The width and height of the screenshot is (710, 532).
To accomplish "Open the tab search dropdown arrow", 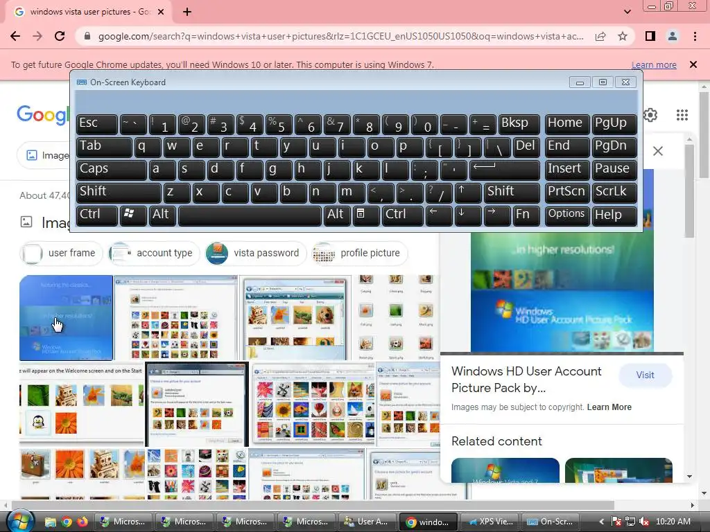I will (627, 12).
